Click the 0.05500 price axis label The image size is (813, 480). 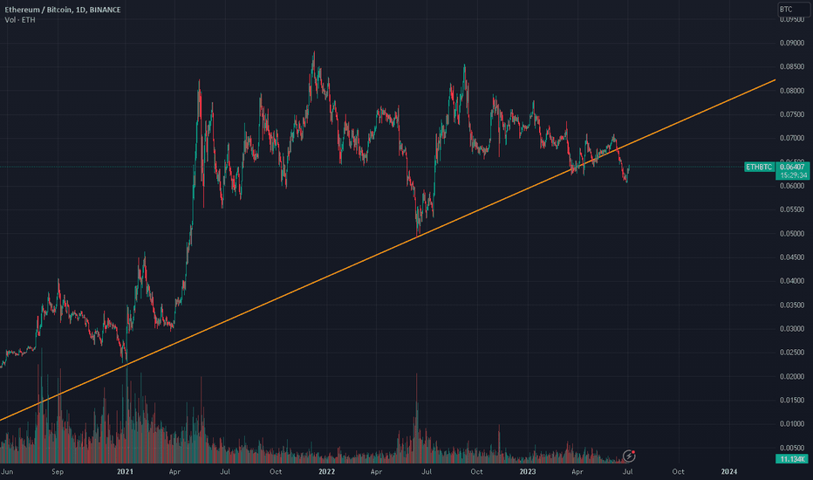pos(792,209)
